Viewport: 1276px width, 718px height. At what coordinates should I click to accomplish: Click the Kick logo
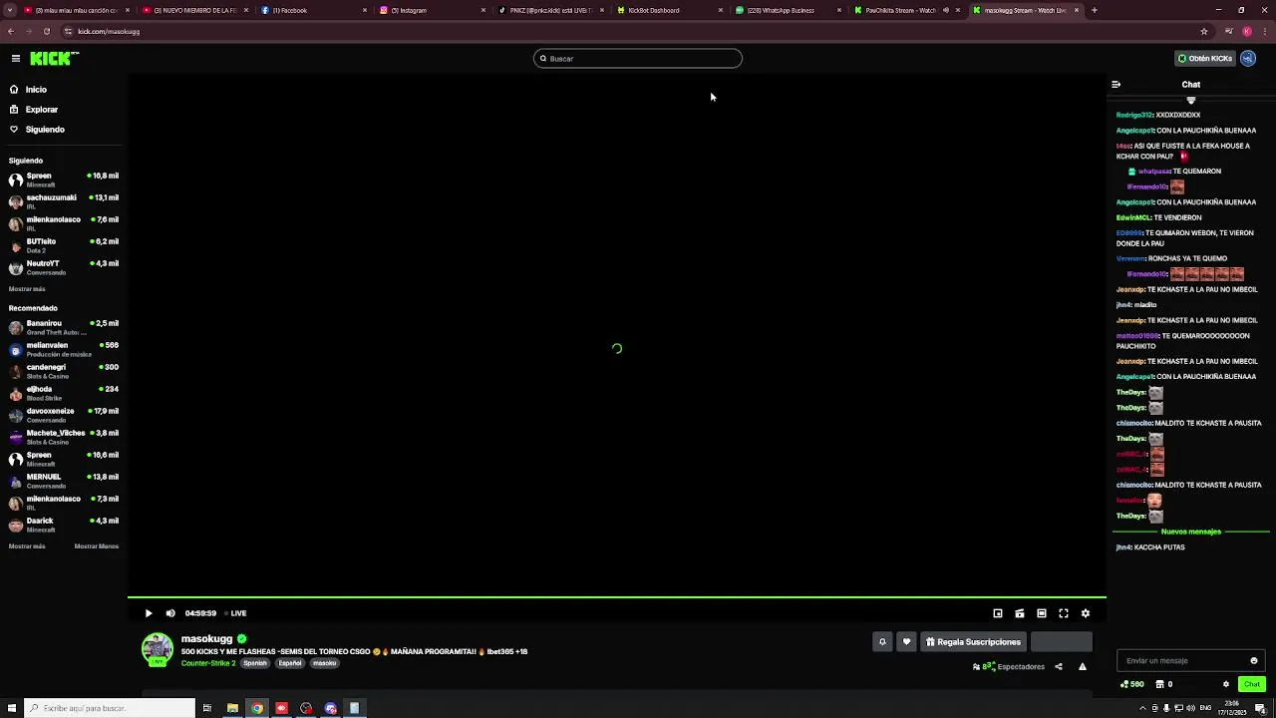tap(54, 59)
